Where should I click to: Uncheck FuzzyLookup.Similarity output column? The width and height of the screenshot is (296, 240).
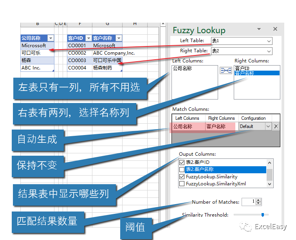[182, 177]
